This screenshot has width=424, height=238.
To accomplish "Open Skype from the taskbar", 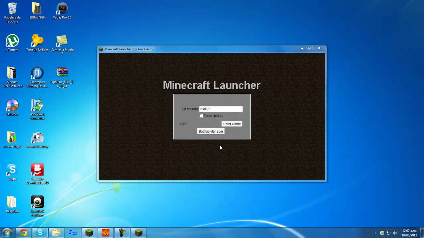I will [40, 233].
